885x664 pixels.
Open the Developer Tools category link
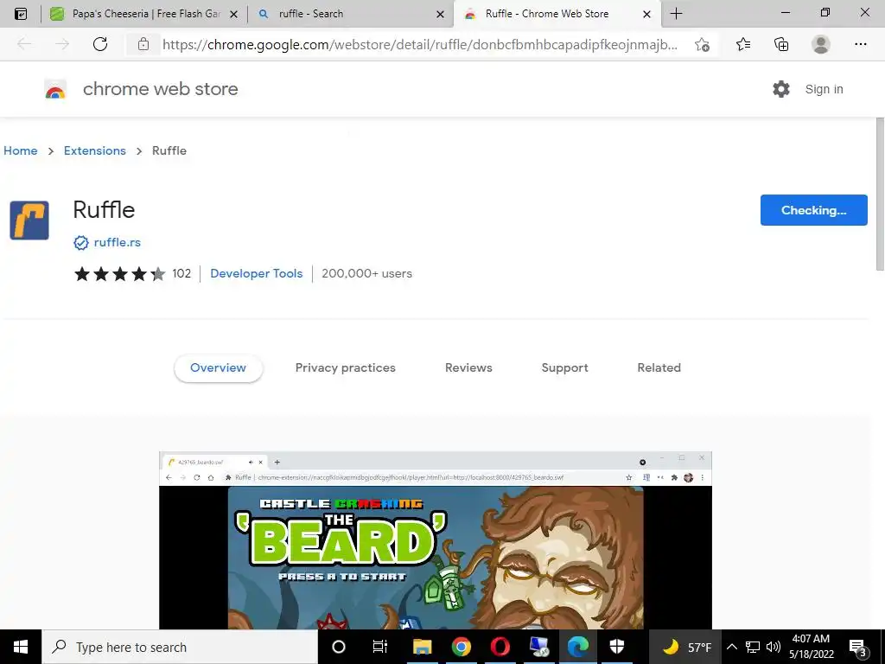pyautogui.click(x=256, y=273)
